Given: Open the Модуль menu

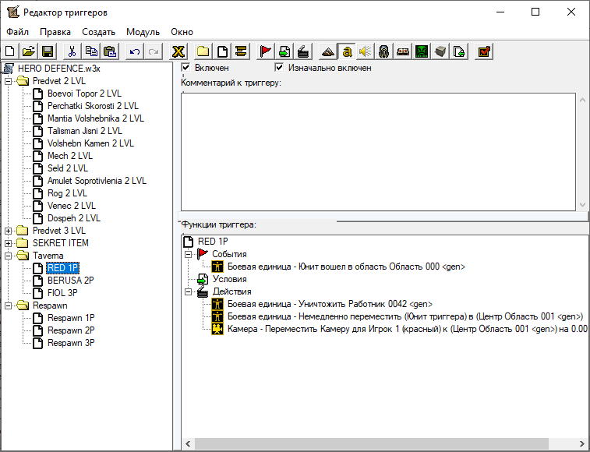Looking at the screenshot, I should (143, 32).
